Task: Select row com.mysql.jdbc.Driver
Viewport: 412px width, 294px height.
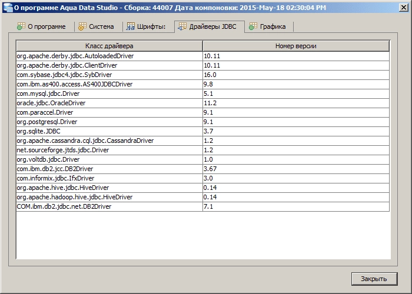Action: tap(202, 93)
